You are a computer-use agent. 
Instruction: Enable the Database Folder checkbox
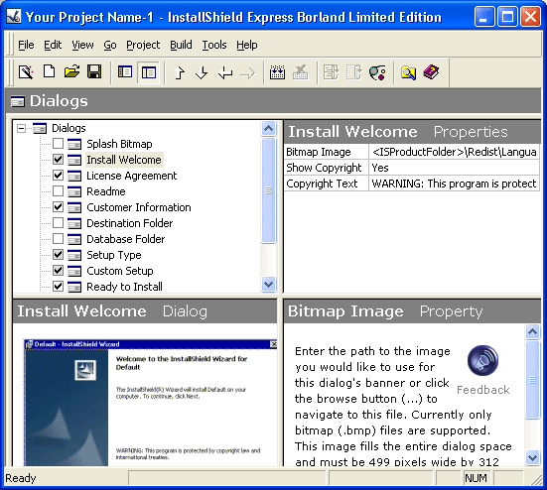point(58,239)
